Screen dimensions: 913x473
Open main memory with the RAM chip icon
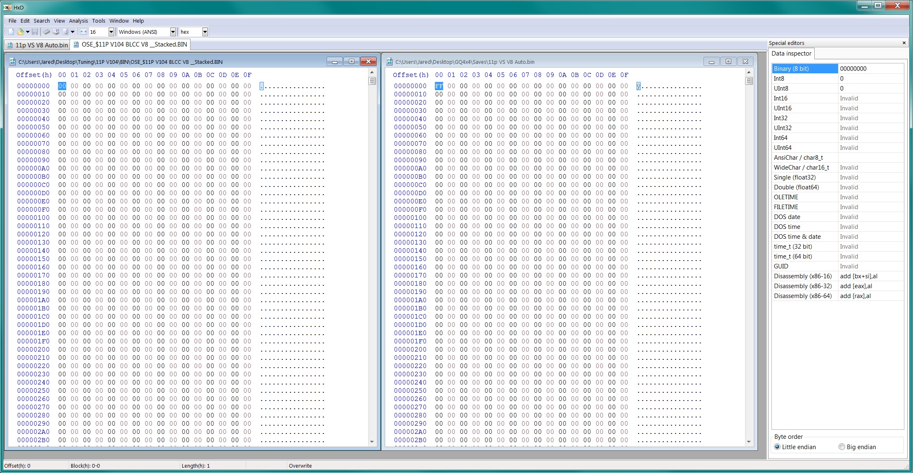coord(47,32)
